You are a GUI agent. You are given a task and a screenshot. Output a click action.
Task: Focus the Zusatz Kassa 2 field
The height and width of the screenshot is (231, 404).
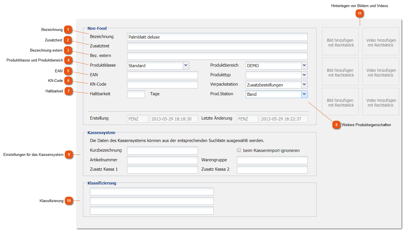point(272,169)
